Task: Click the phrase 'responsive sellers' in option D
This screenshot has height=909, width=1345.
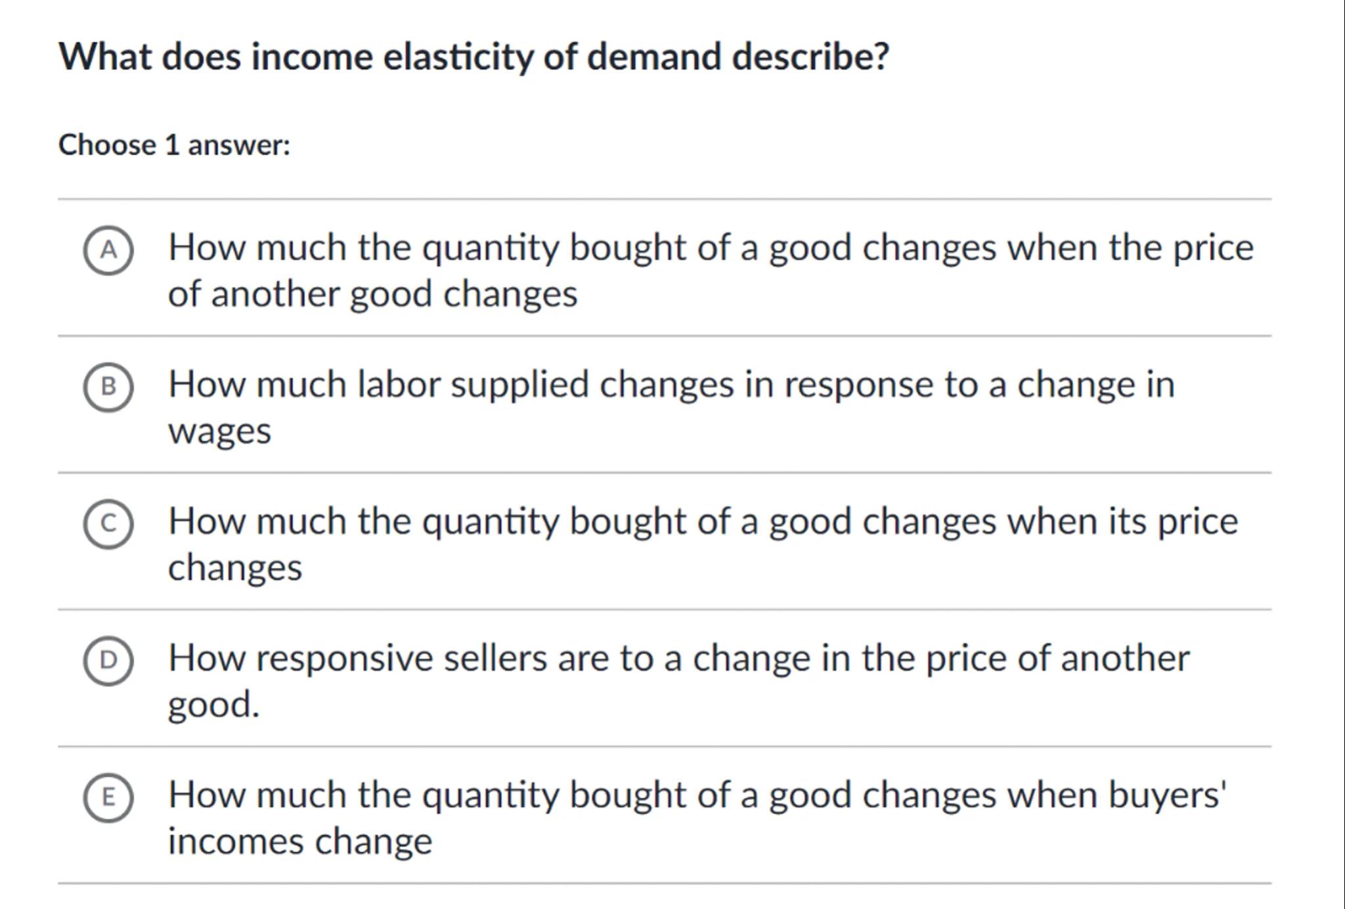Action: (401, 658)
